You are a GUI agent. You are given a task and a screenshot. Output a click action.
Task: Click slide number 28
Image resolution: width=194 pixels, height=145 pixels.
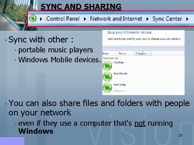click(x=180, y=135)
